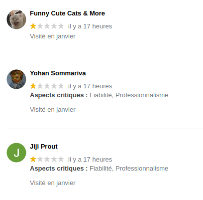Click star rating on Jiji Prout's review
The height and width of the screenshot is (200, 203).
(47, 159)
